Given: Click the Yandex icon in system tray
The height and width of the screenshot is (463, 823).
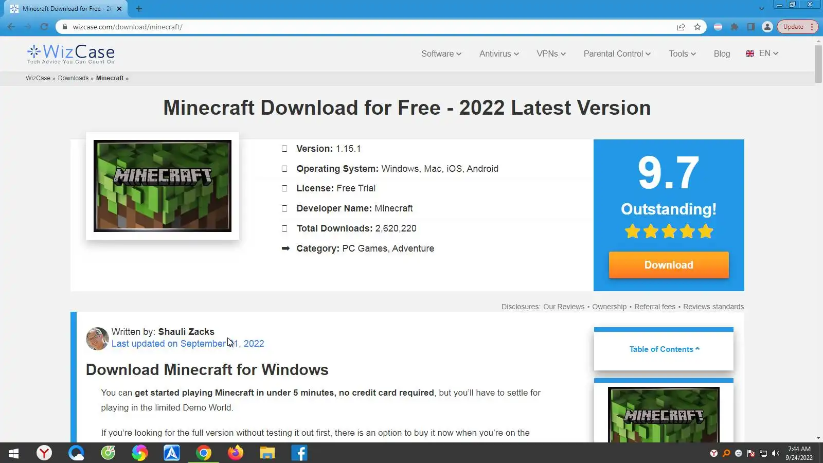Looking at the screenshot, I should tap(714, 453).
